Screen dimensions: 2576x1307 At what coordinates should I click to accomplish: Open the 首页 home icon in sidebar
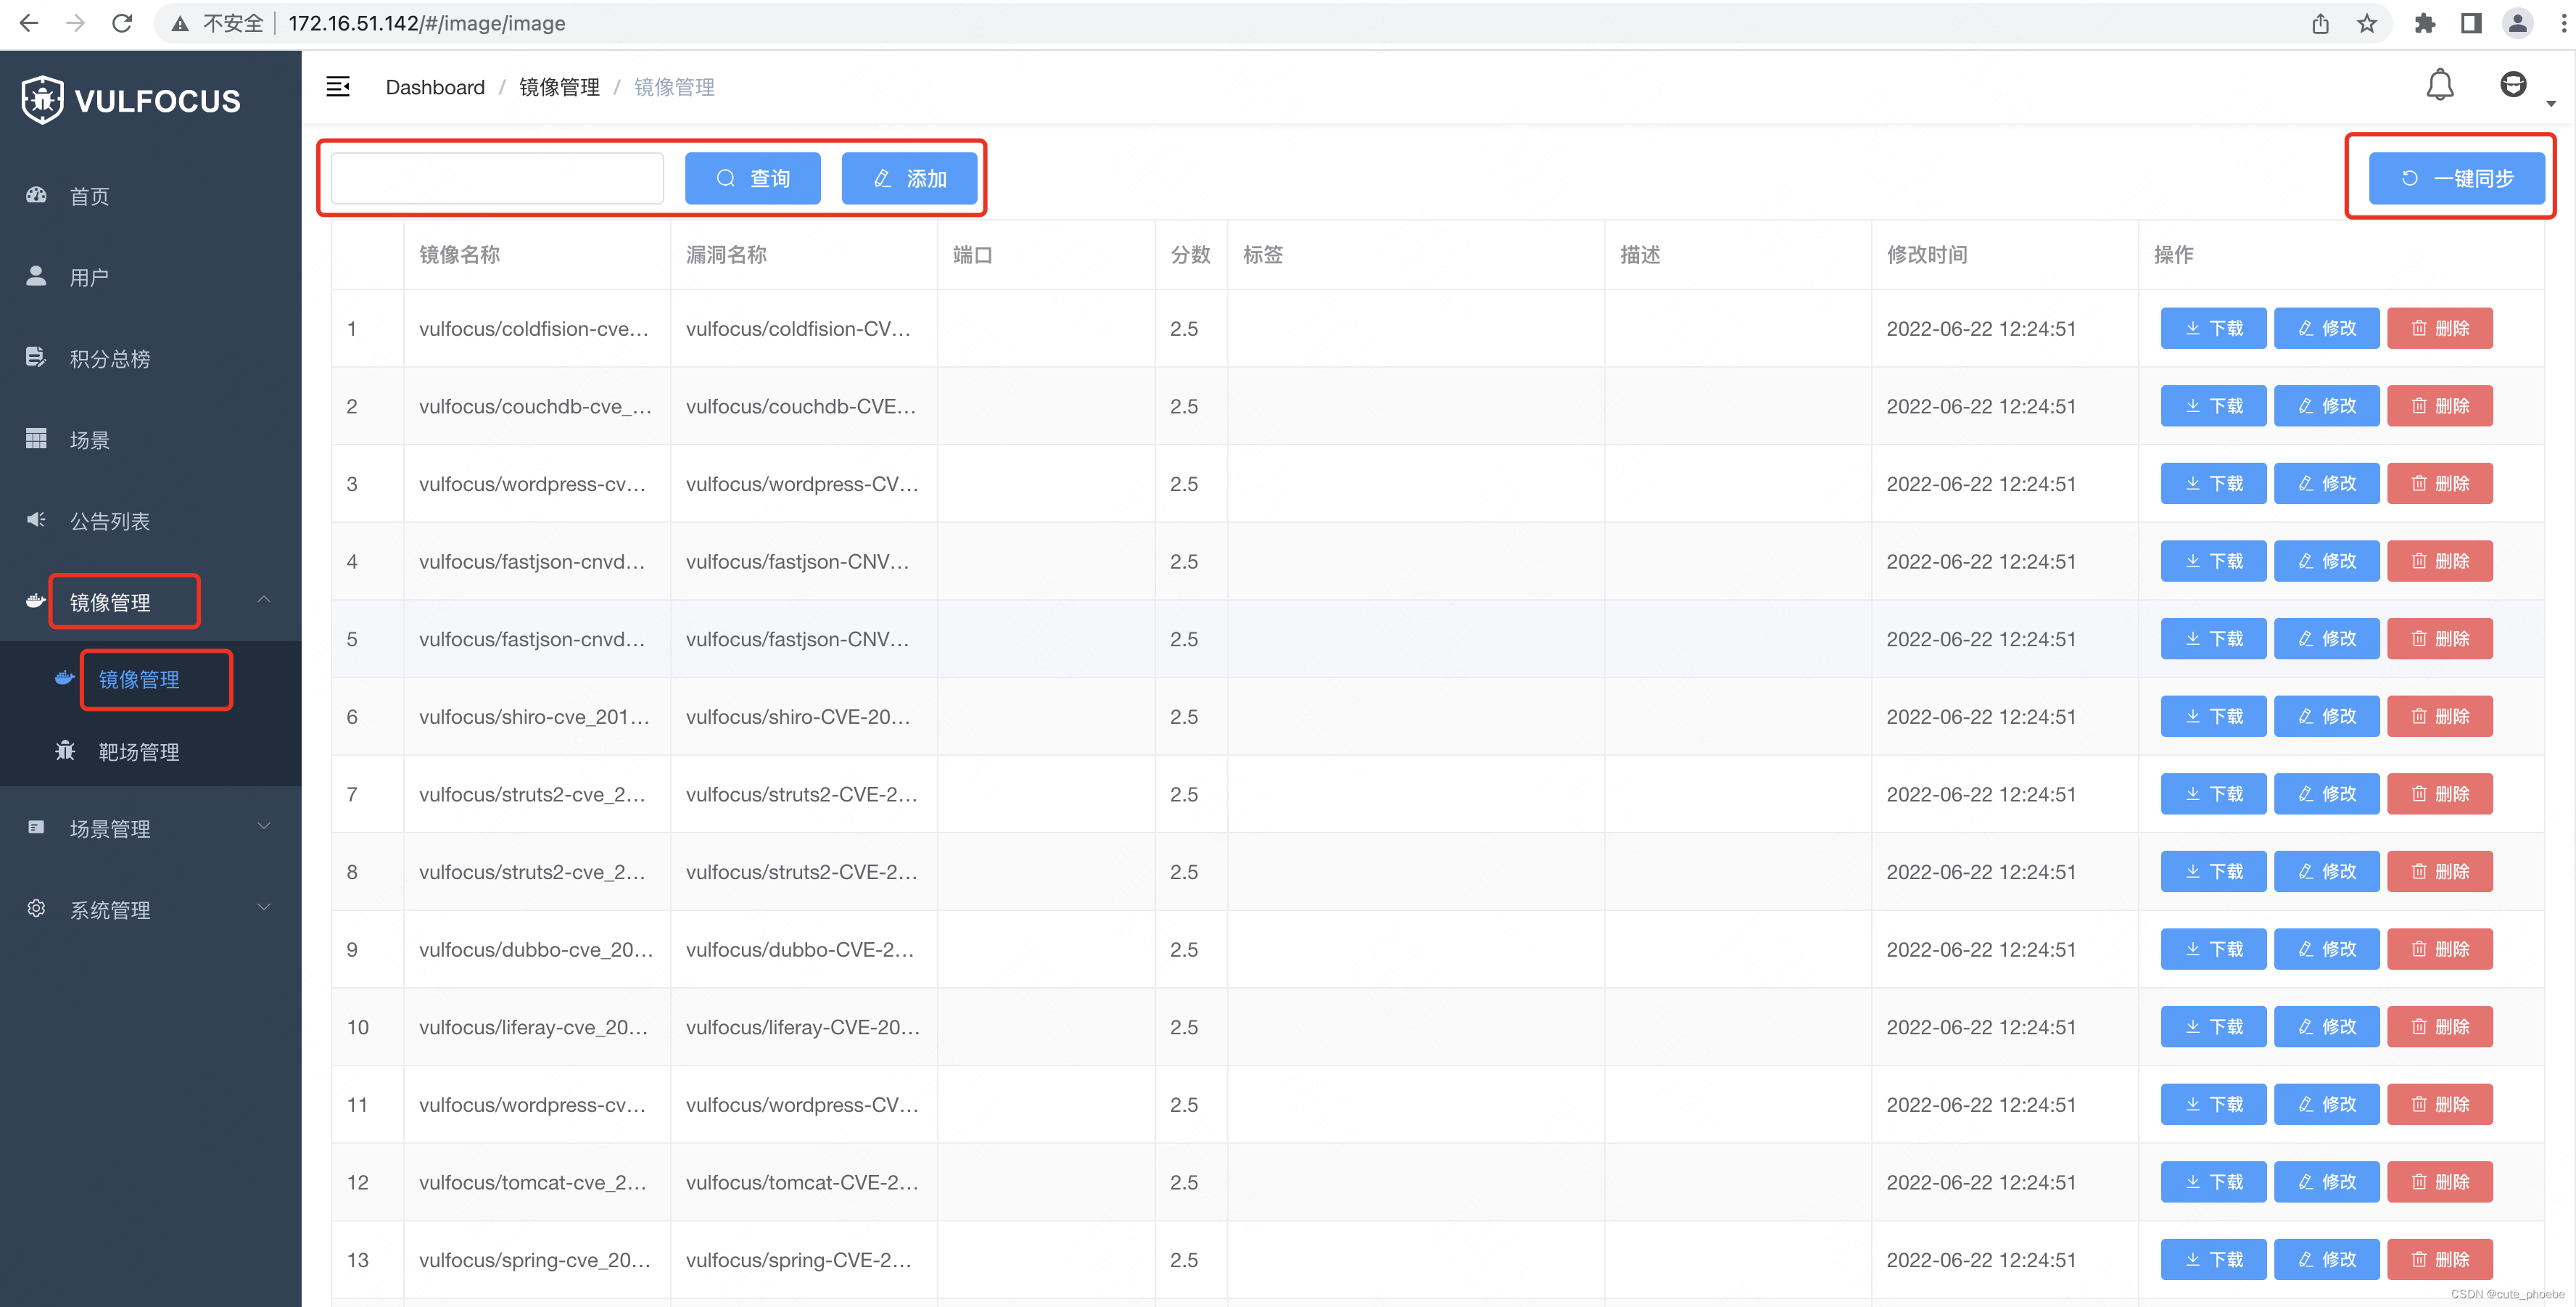(36, 195)
